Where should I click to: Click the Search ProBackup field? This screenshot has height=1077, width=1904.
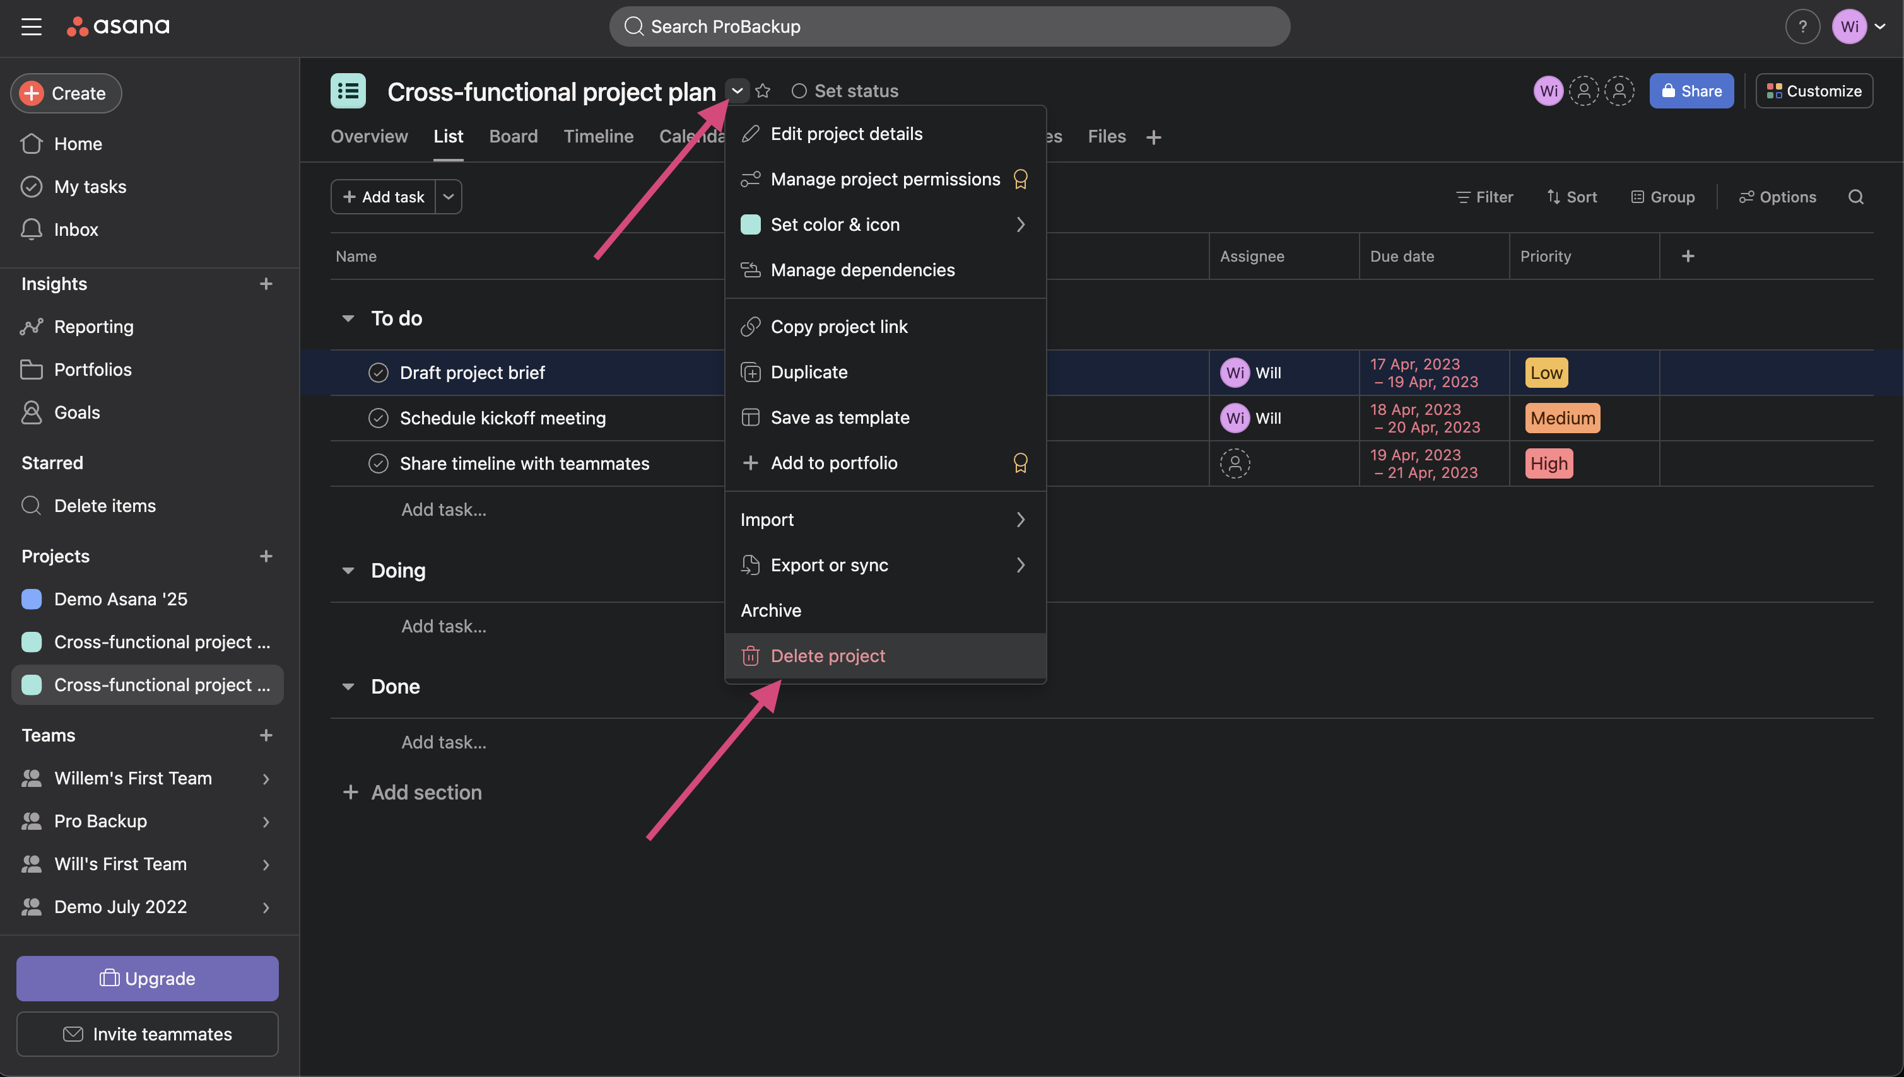pos(949,26)
